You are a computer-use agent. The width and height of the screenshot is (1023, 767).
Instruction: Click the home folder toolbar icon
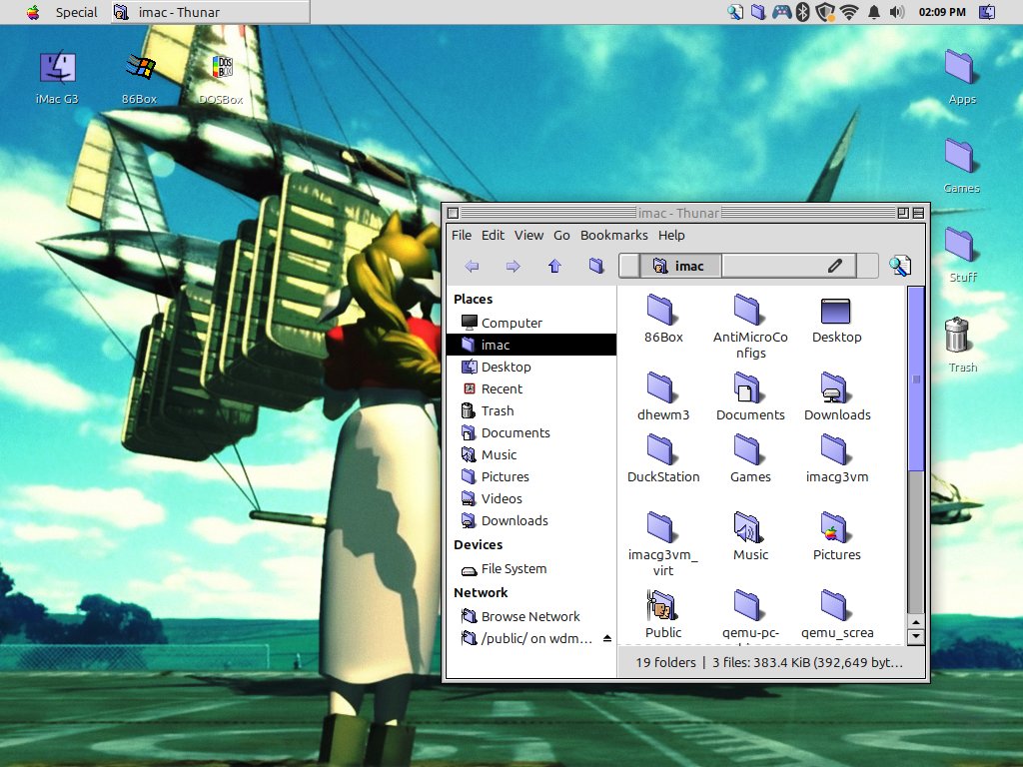click(x=596, y=266)
